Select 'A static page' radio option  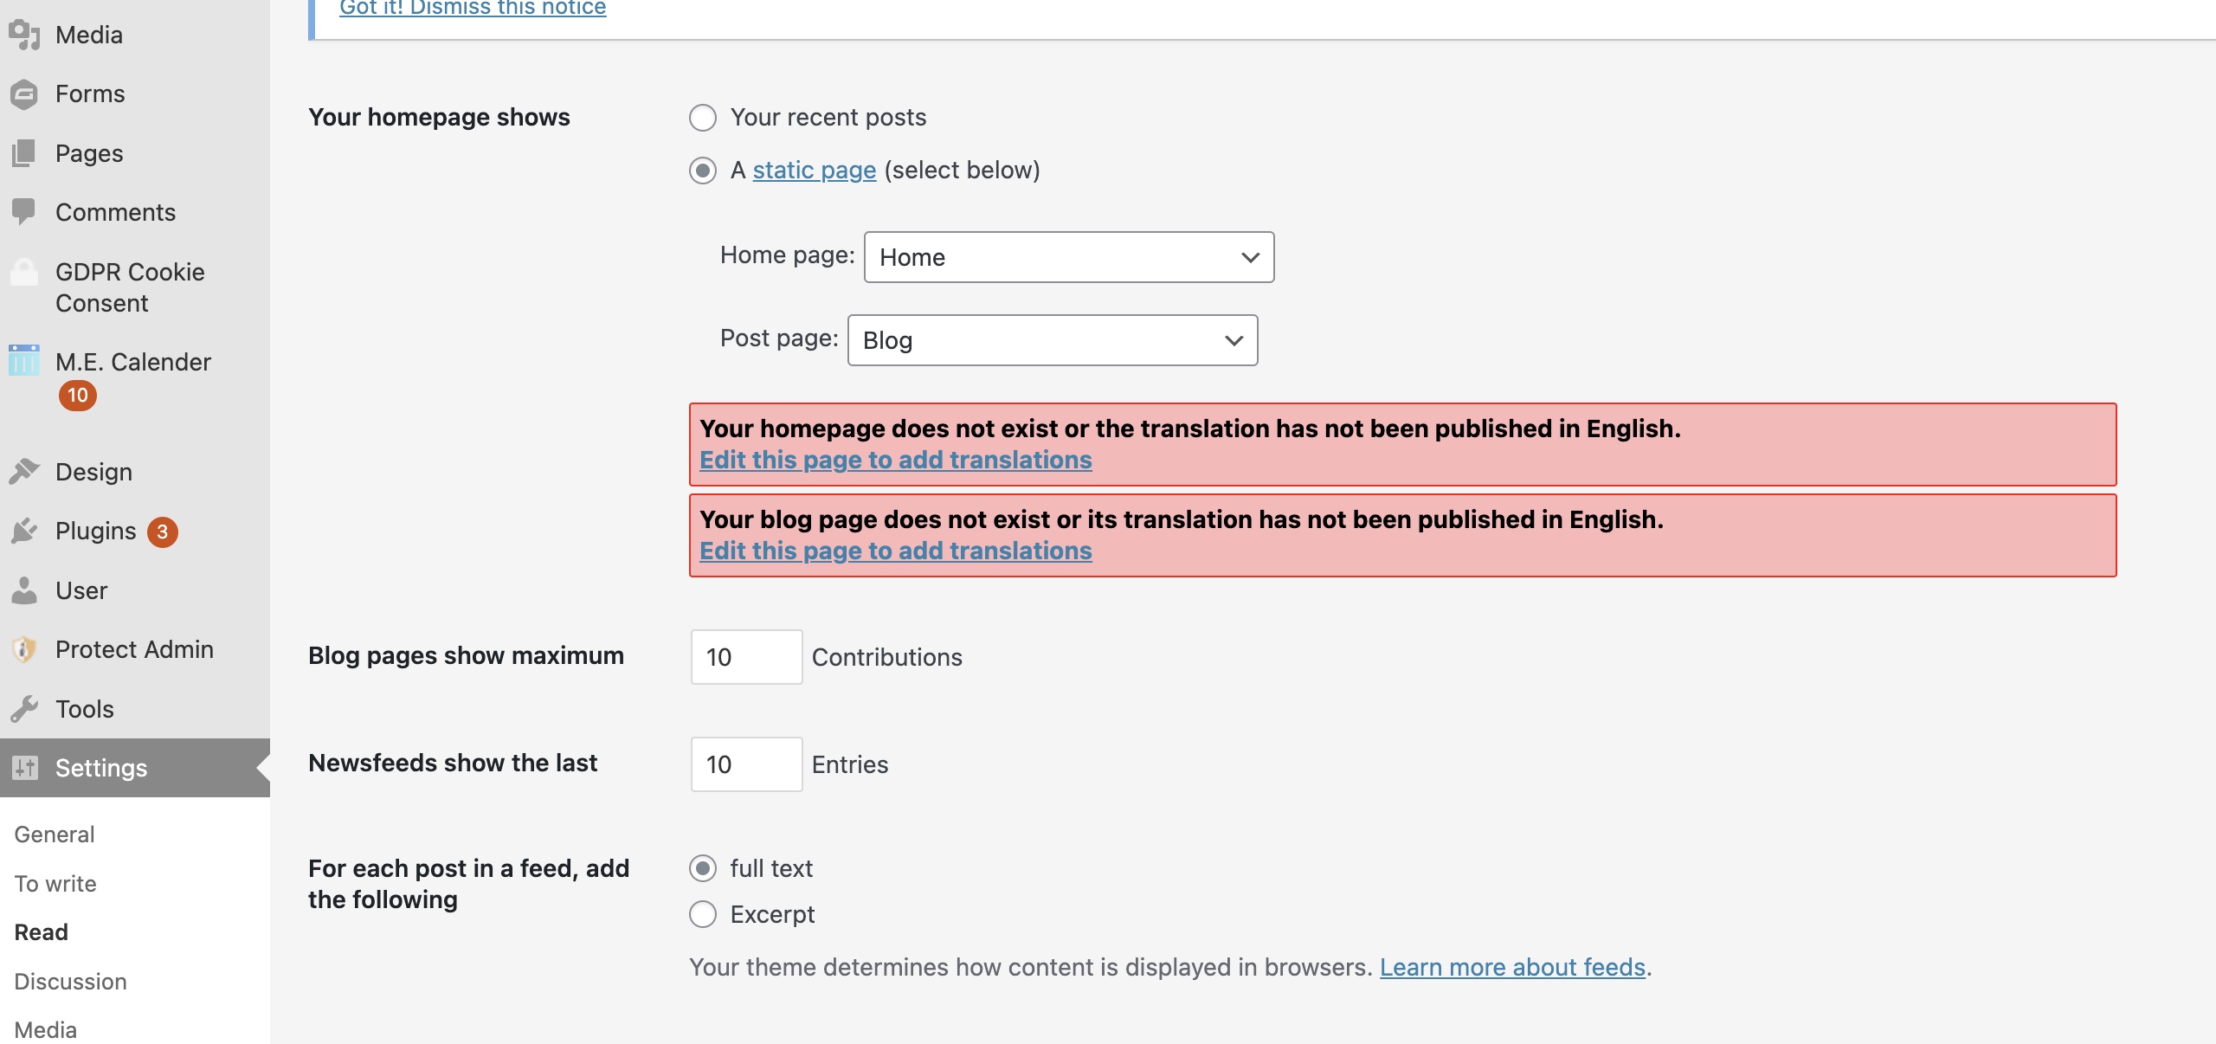(x=703, y=171)
